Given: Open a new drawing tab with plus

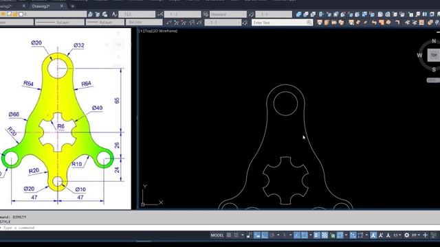Looking at the screenshot, I should point(72,6).
